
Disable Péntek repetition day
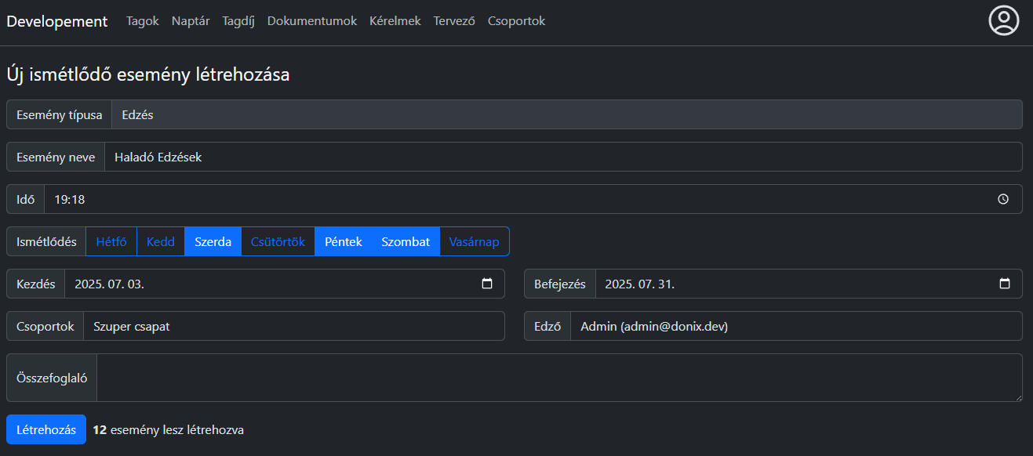pos(344,241)
